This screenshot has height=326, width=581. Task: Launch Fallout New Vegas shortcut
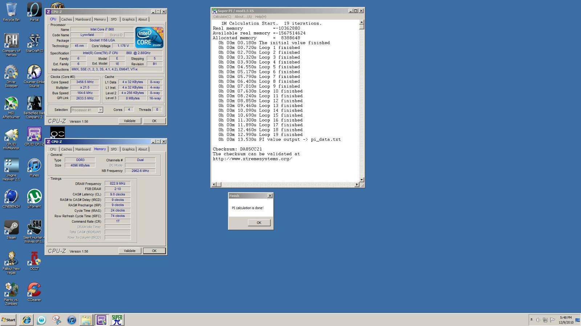[x=11, y=263]
